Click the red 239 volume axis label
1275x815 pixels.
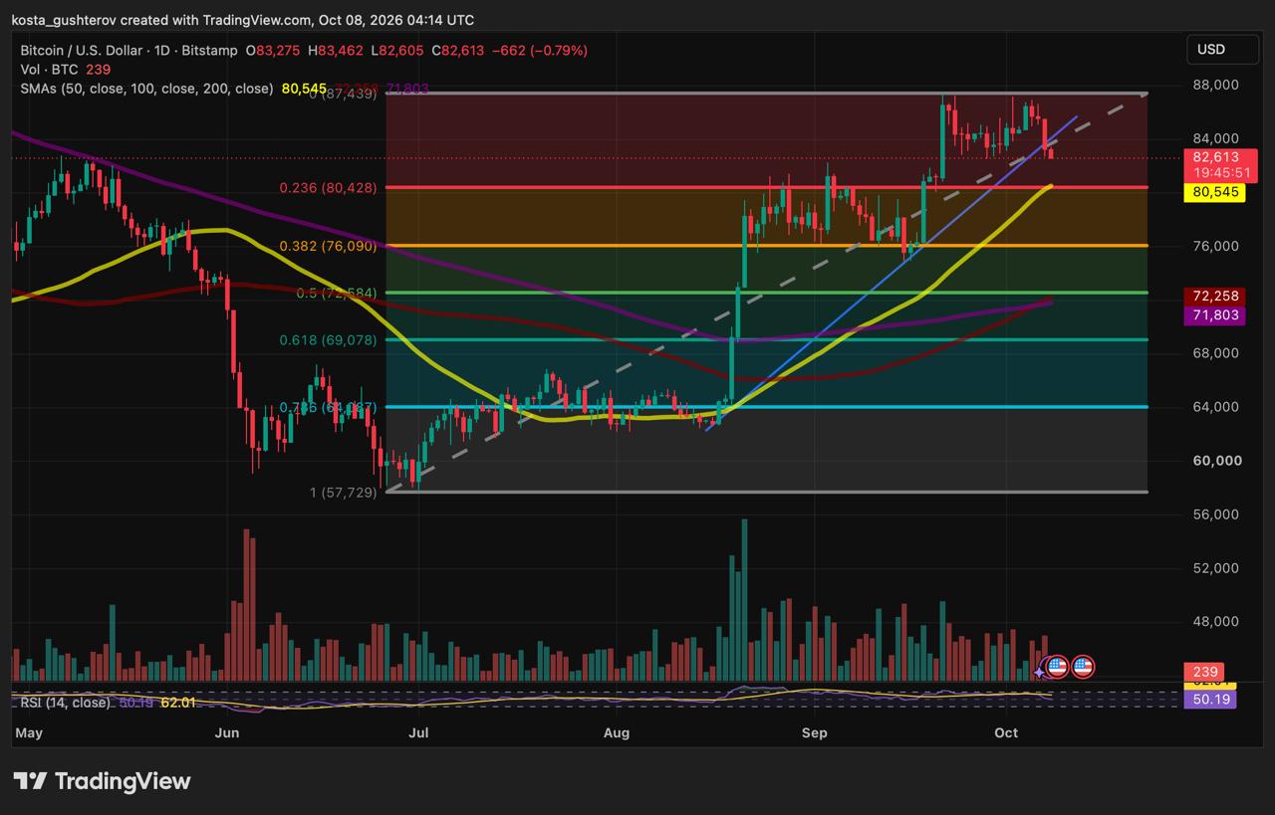click(1203, 673)
